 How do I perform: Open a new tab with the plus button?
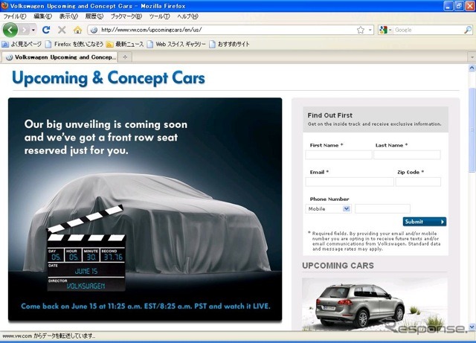coord(125,57)
